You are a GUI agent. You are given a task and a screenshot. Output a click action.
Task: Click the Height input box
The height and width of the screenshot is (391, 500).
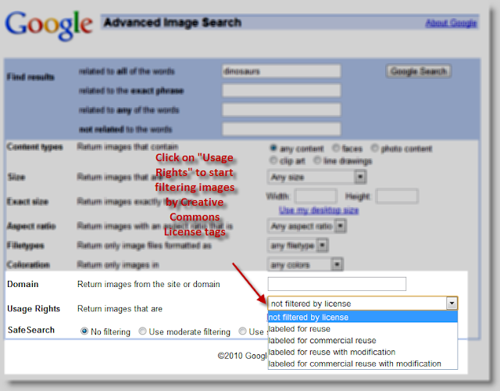pos(397,196)
